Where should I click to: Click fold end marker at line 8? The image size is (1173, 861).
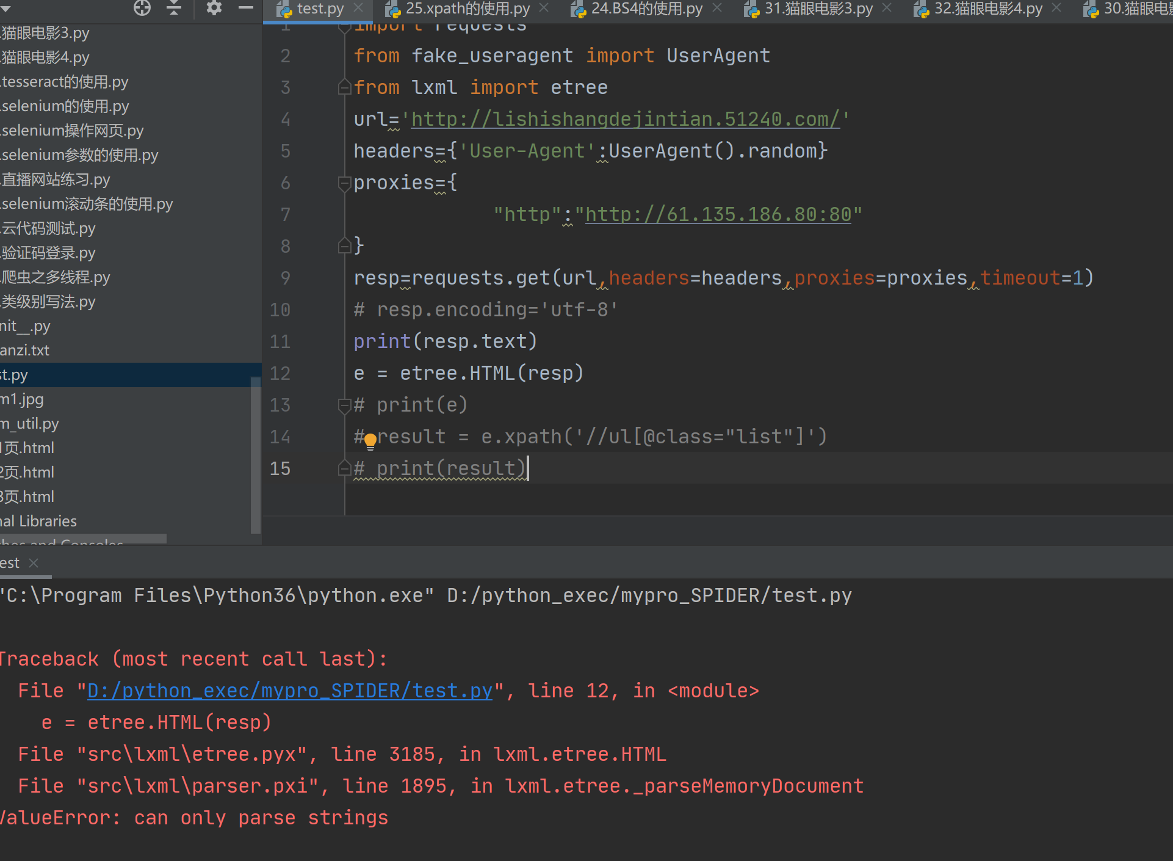(x=344, y=246)
